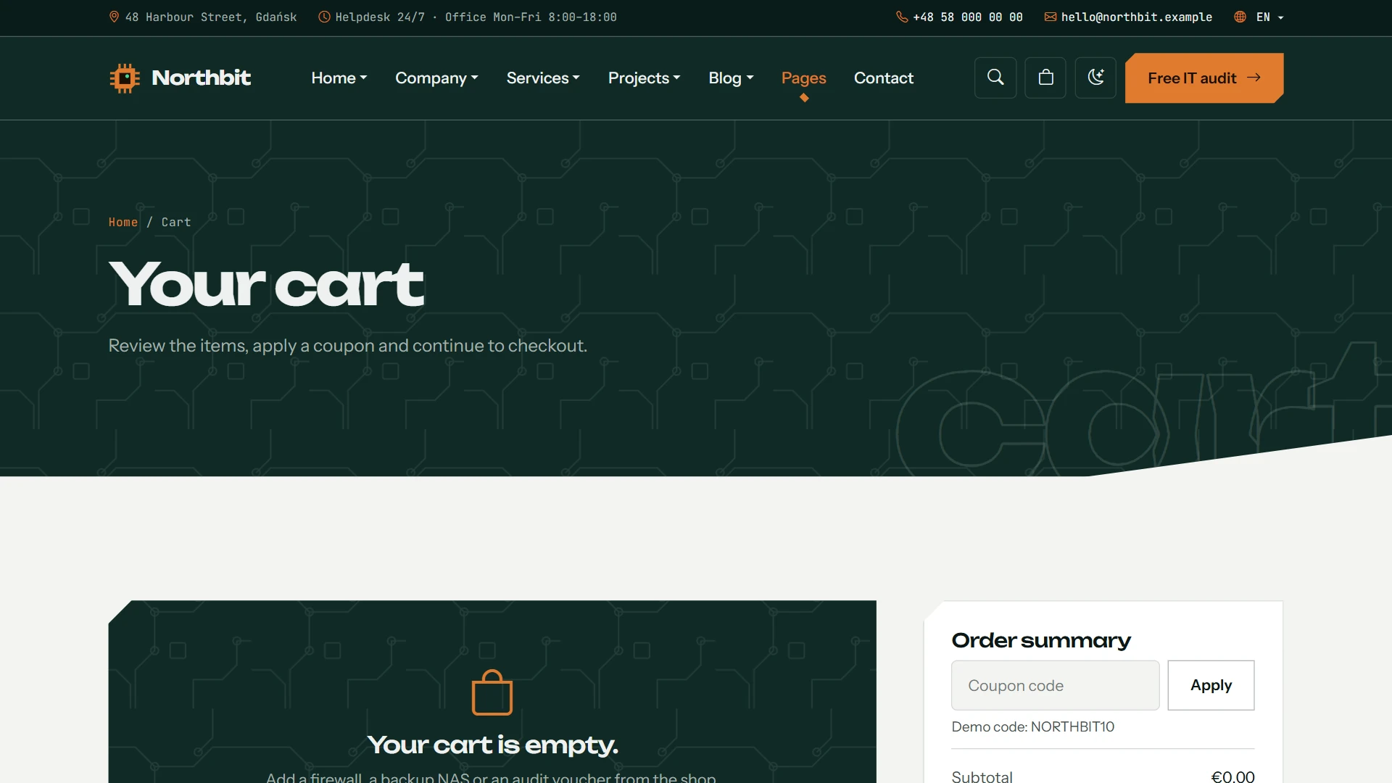Viewport: 1392px width, 783px height.
Task: Expand the Projects menu dropdown
Action: click(644, 78)
